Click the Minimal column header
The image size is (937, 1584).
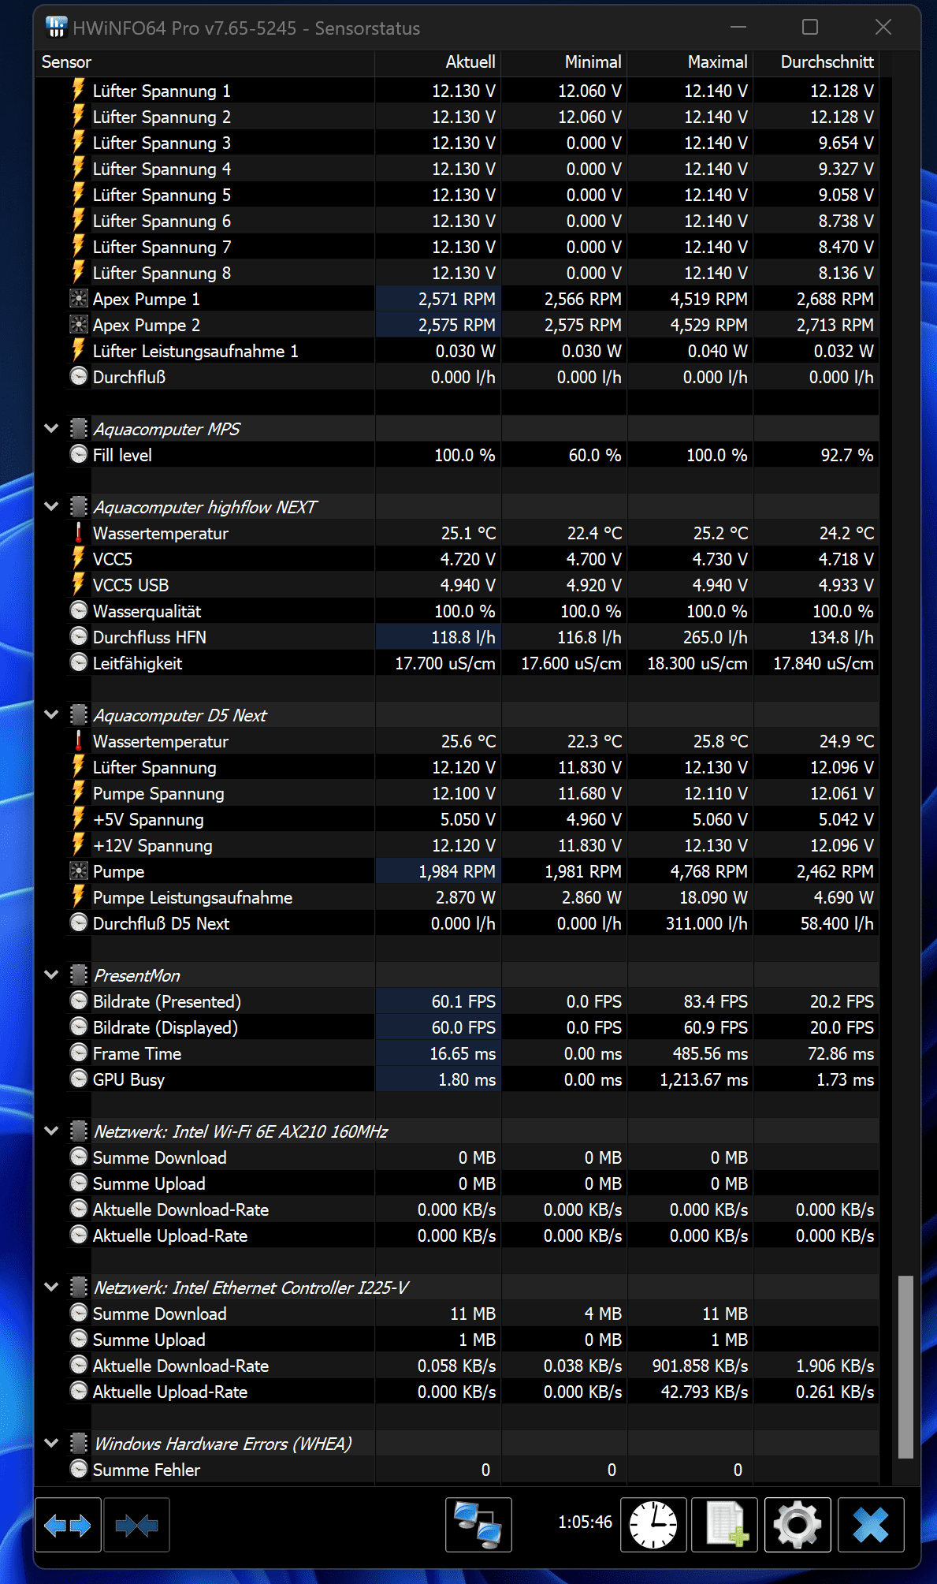click(x=564, y=62)
